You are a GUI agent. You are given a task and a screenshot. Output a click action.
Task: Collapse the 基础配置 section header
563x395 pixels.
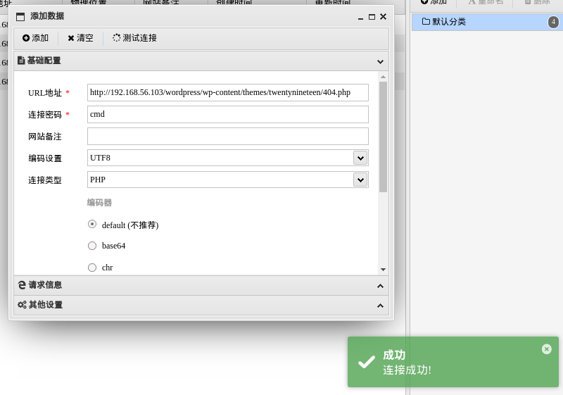[201, 61]
